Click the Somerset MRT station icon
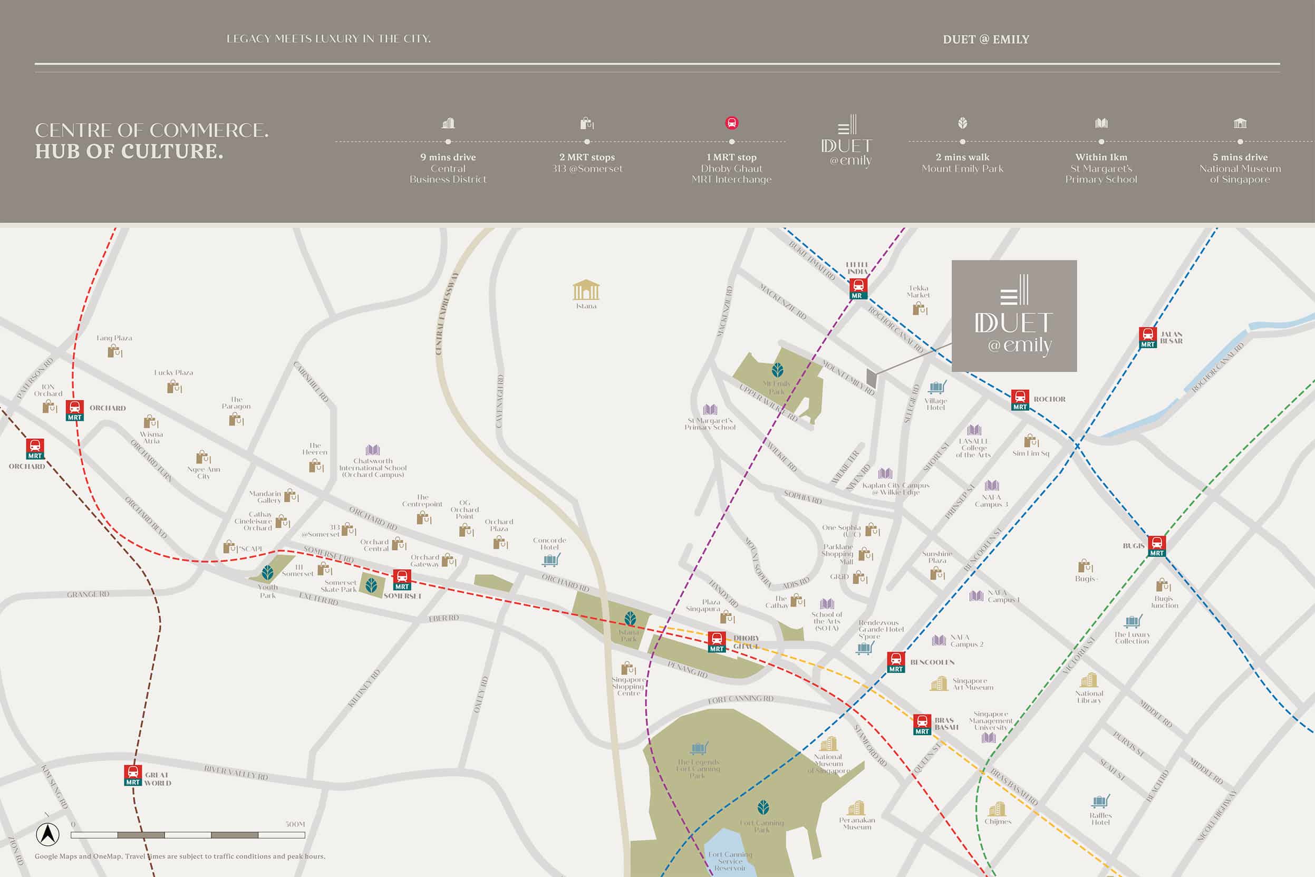Screen dimensions: 1315x877 (x=402, y=580)
